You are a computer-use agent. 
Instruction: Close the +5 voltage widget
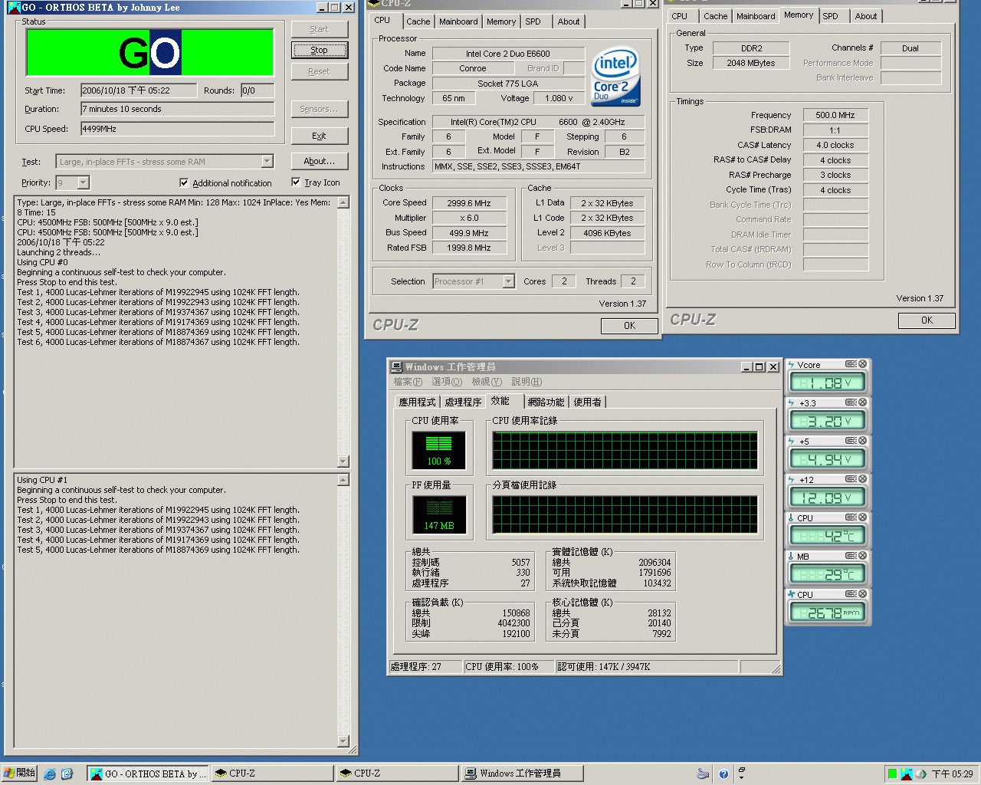tap(863, 441)
